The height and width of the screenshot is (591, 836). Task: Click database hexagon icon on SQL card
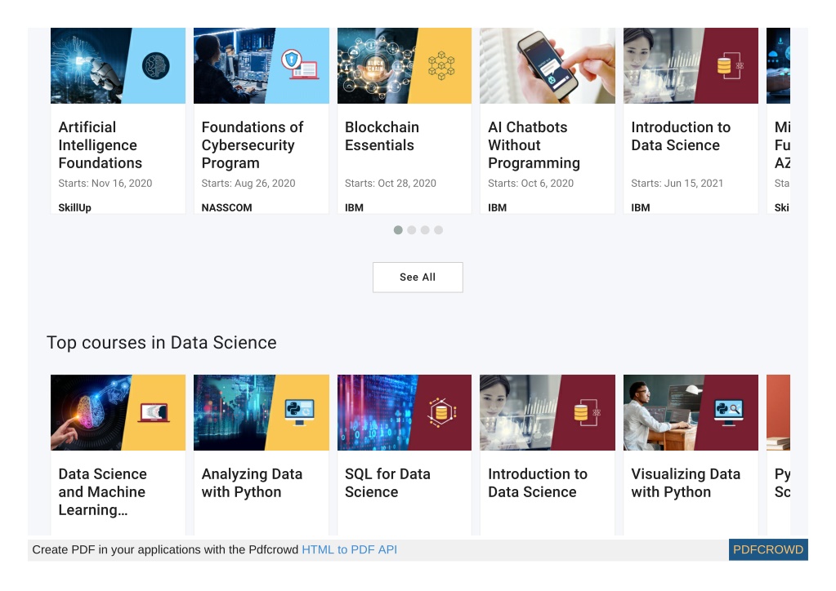click(441, 412)
